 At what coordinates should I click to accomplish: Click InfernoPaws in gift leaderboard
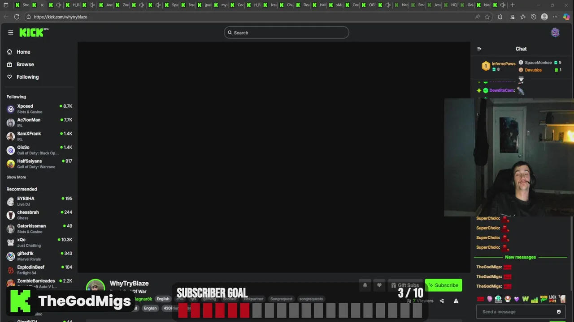click(x=504, y=64)
